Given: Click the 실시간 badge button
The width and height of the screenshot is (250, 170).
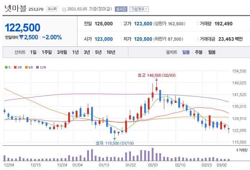Looking at the screenshot, I should coord(121,9).
